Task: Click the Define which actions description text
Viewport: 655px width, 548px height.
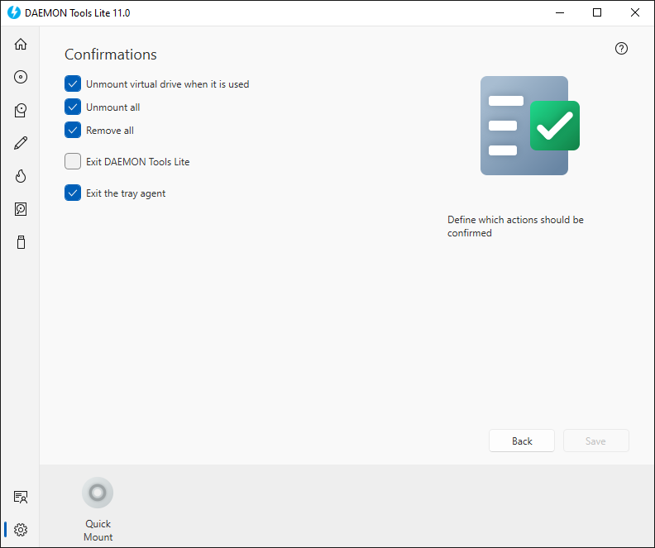Action: [515, 226]
